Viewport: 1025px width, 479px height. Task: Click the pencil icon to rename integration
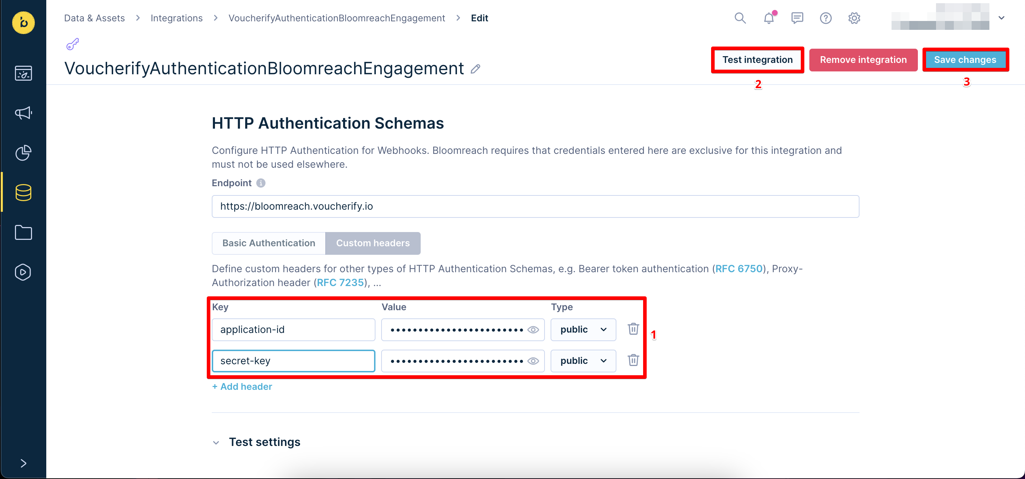click(475, 69)
